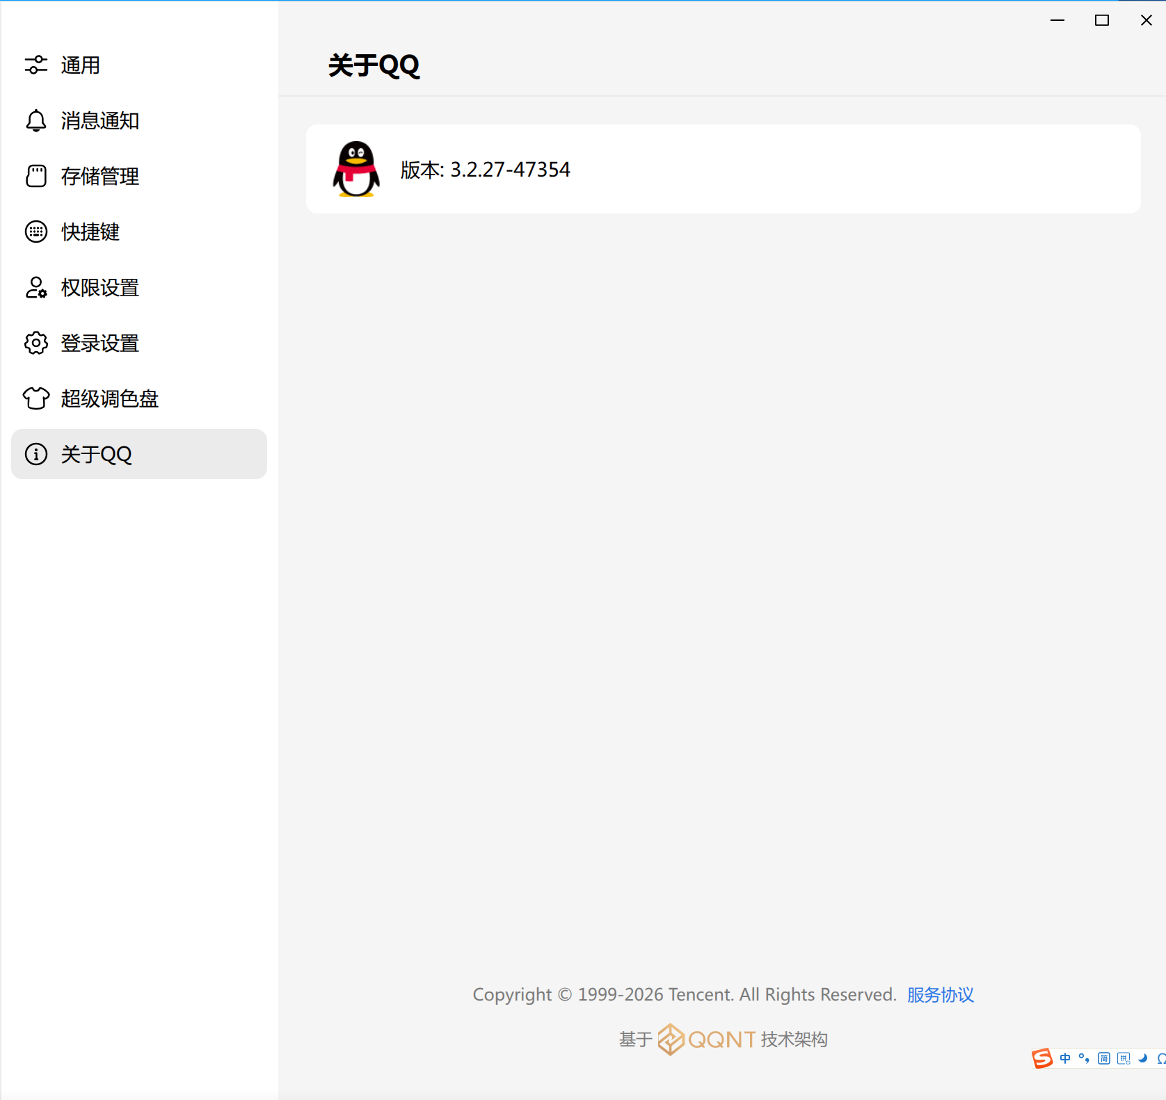This screenshot has height=1100, width=1166.
Task: Open the 权限设置 permissions page
Action: pos(139,287)
